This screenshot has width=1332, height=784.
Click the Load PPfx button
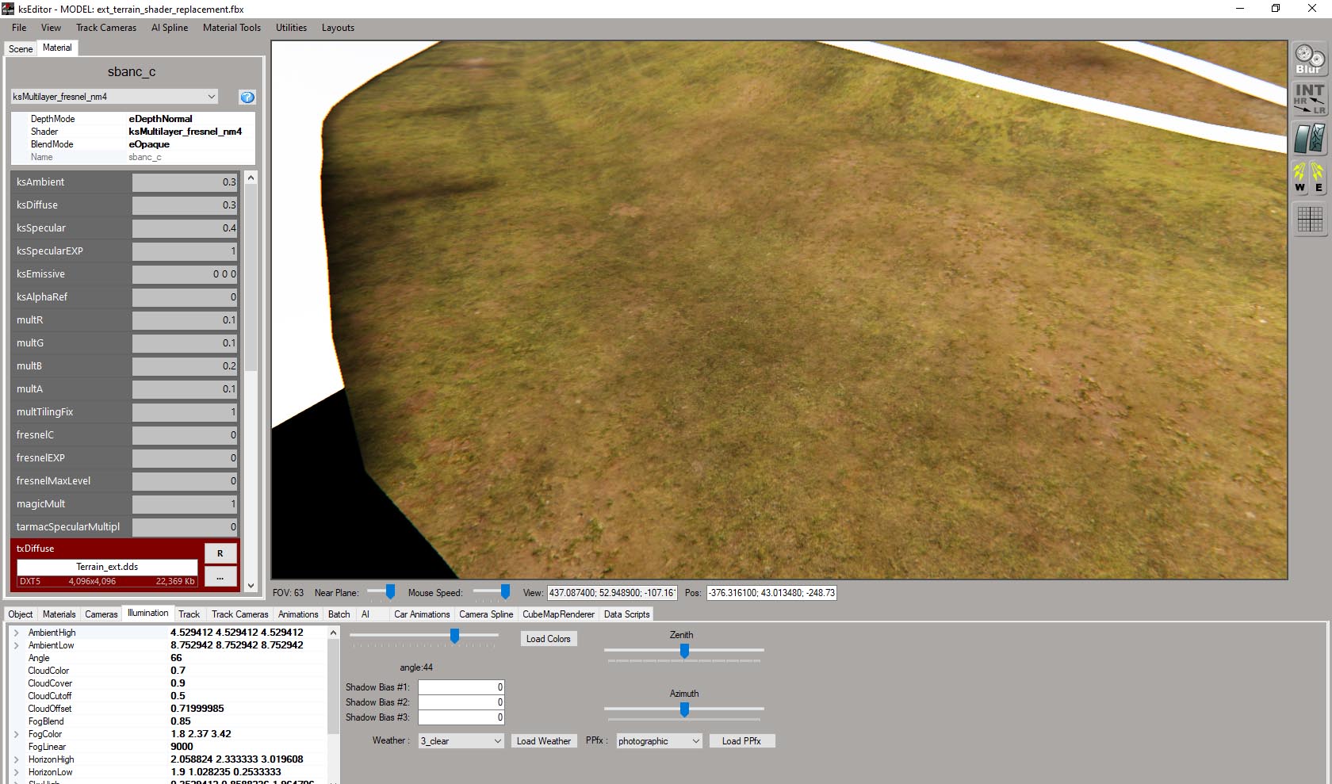click(741, 741)
